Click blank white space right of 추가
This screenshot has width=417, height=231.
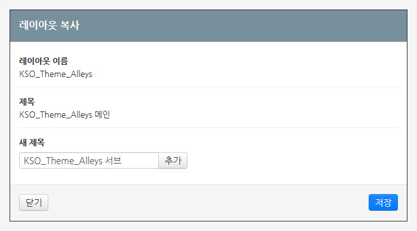tap(292, 160)
